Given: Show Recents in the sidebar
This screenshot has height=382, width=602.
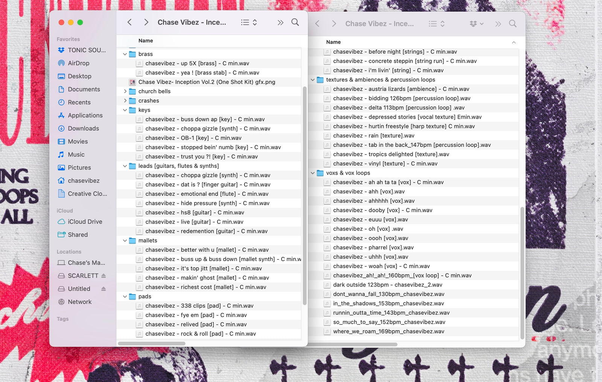Looking at the screenshot, I should (74, 102).
